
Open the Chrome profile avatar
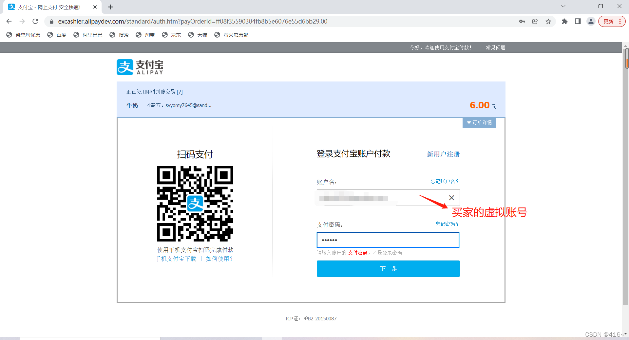[591, 21]
